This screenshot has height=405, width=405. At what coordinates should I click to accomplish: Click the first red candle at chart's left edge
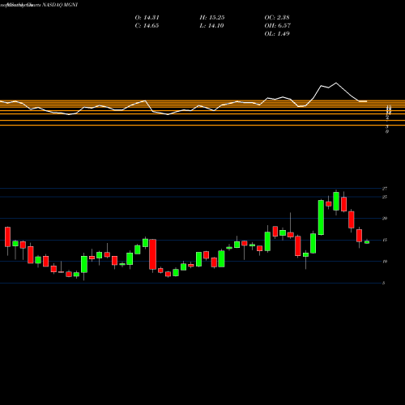(x=7, y=237)
